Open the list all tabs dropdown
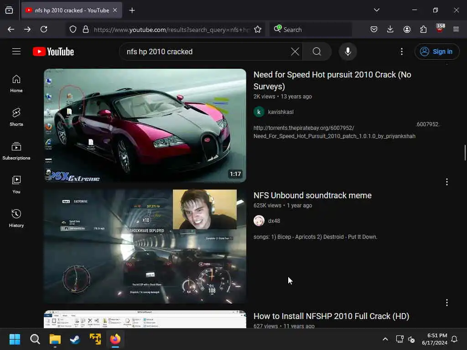467x350 pixels. pos(376,10)
